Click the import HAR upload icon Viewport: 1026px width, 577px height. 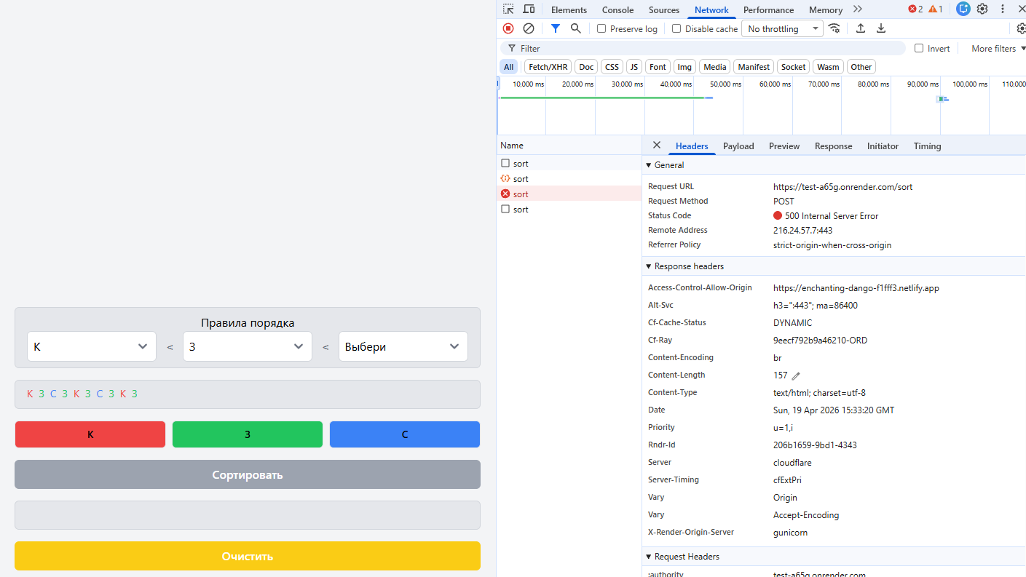[x=861, y=28]
